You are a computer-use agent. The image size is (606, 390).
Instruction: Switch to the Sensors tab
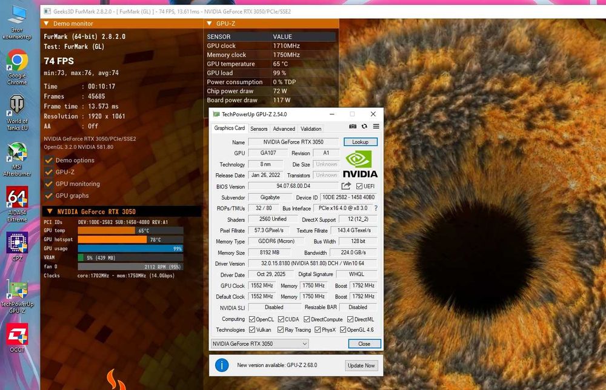coord(259,129)
